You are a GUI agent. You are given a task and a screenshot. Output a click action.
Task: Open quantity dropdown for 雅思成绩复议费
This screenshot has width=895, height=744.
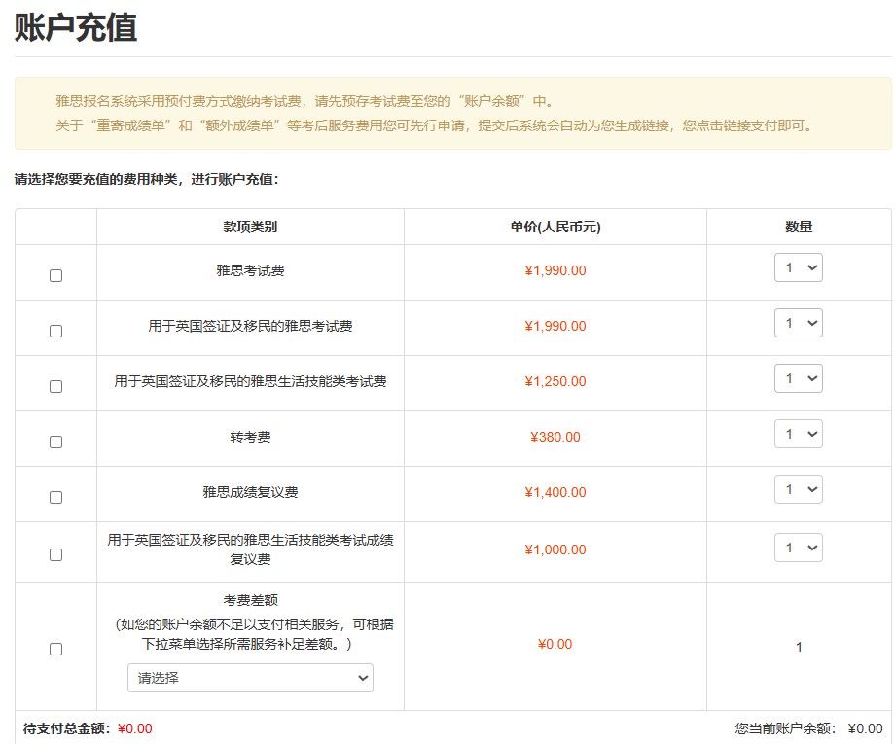coord(798,489)
